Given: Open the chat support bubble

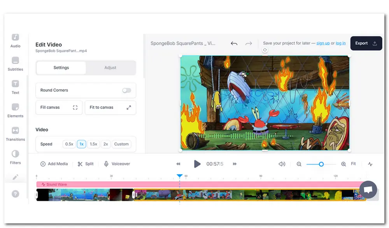Looking at the screenshot, I should tap(368, 189).
